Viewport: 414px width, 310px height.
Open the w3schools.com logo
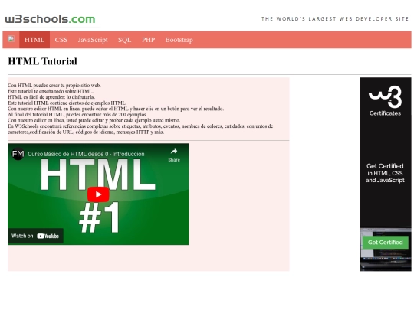click(50, 19)
